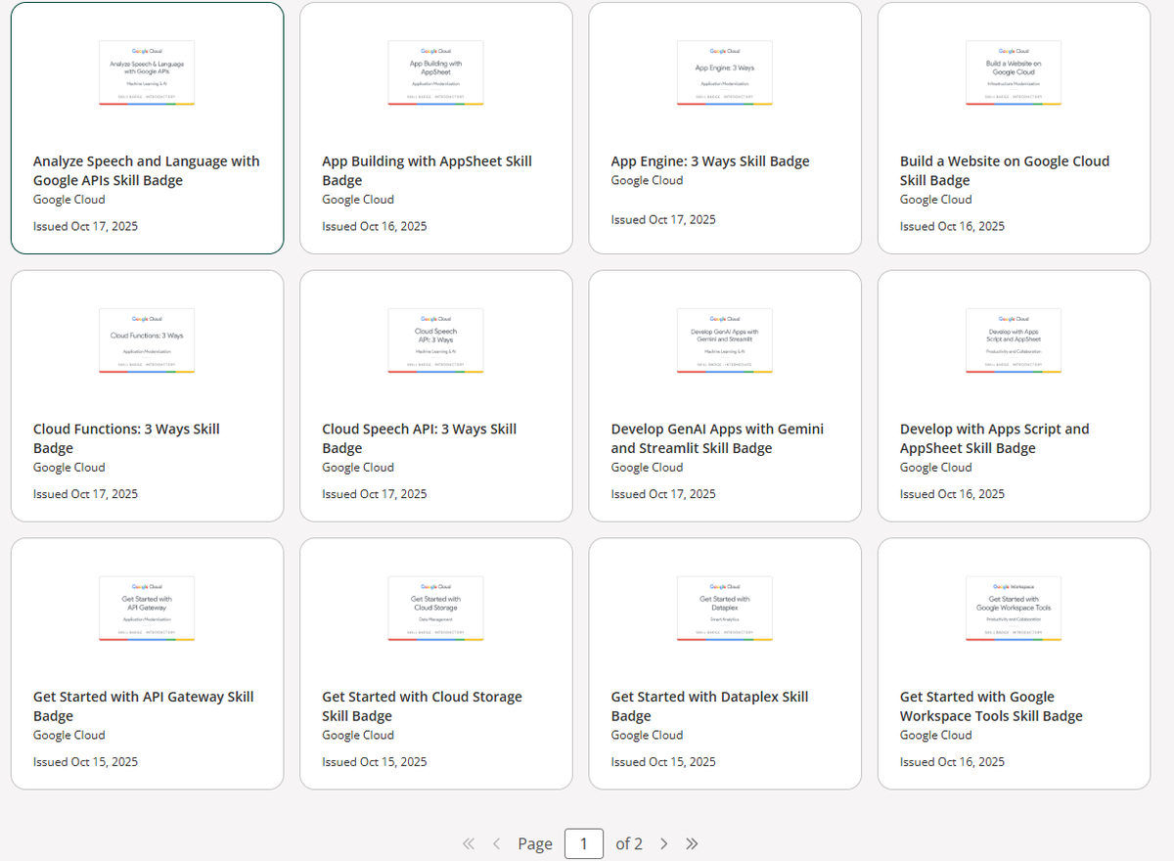Go to first page double-chevron icon
1174x861 pixels.
pyautogui.click(x=467, y=843)
